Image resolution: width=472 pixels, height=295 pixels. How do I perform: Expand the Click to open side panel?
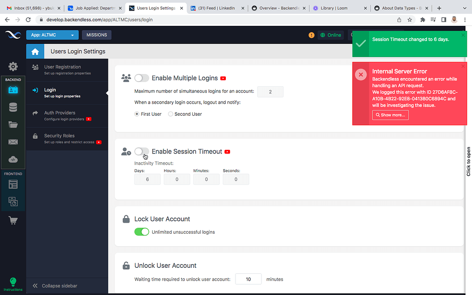(468, 161)
